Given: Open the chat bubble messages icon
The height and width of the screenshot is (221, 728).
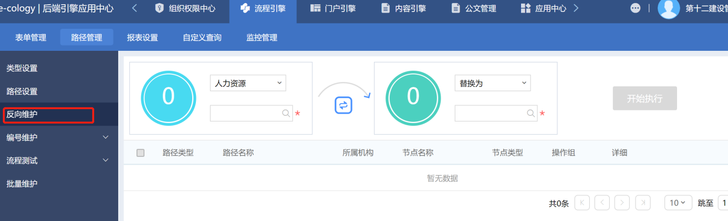Looking at the screenshot, I should [x=635, y=8].
